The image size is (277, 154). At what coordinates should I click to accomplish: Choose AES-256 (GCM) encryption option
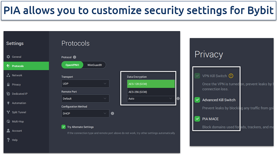[151, 92]
